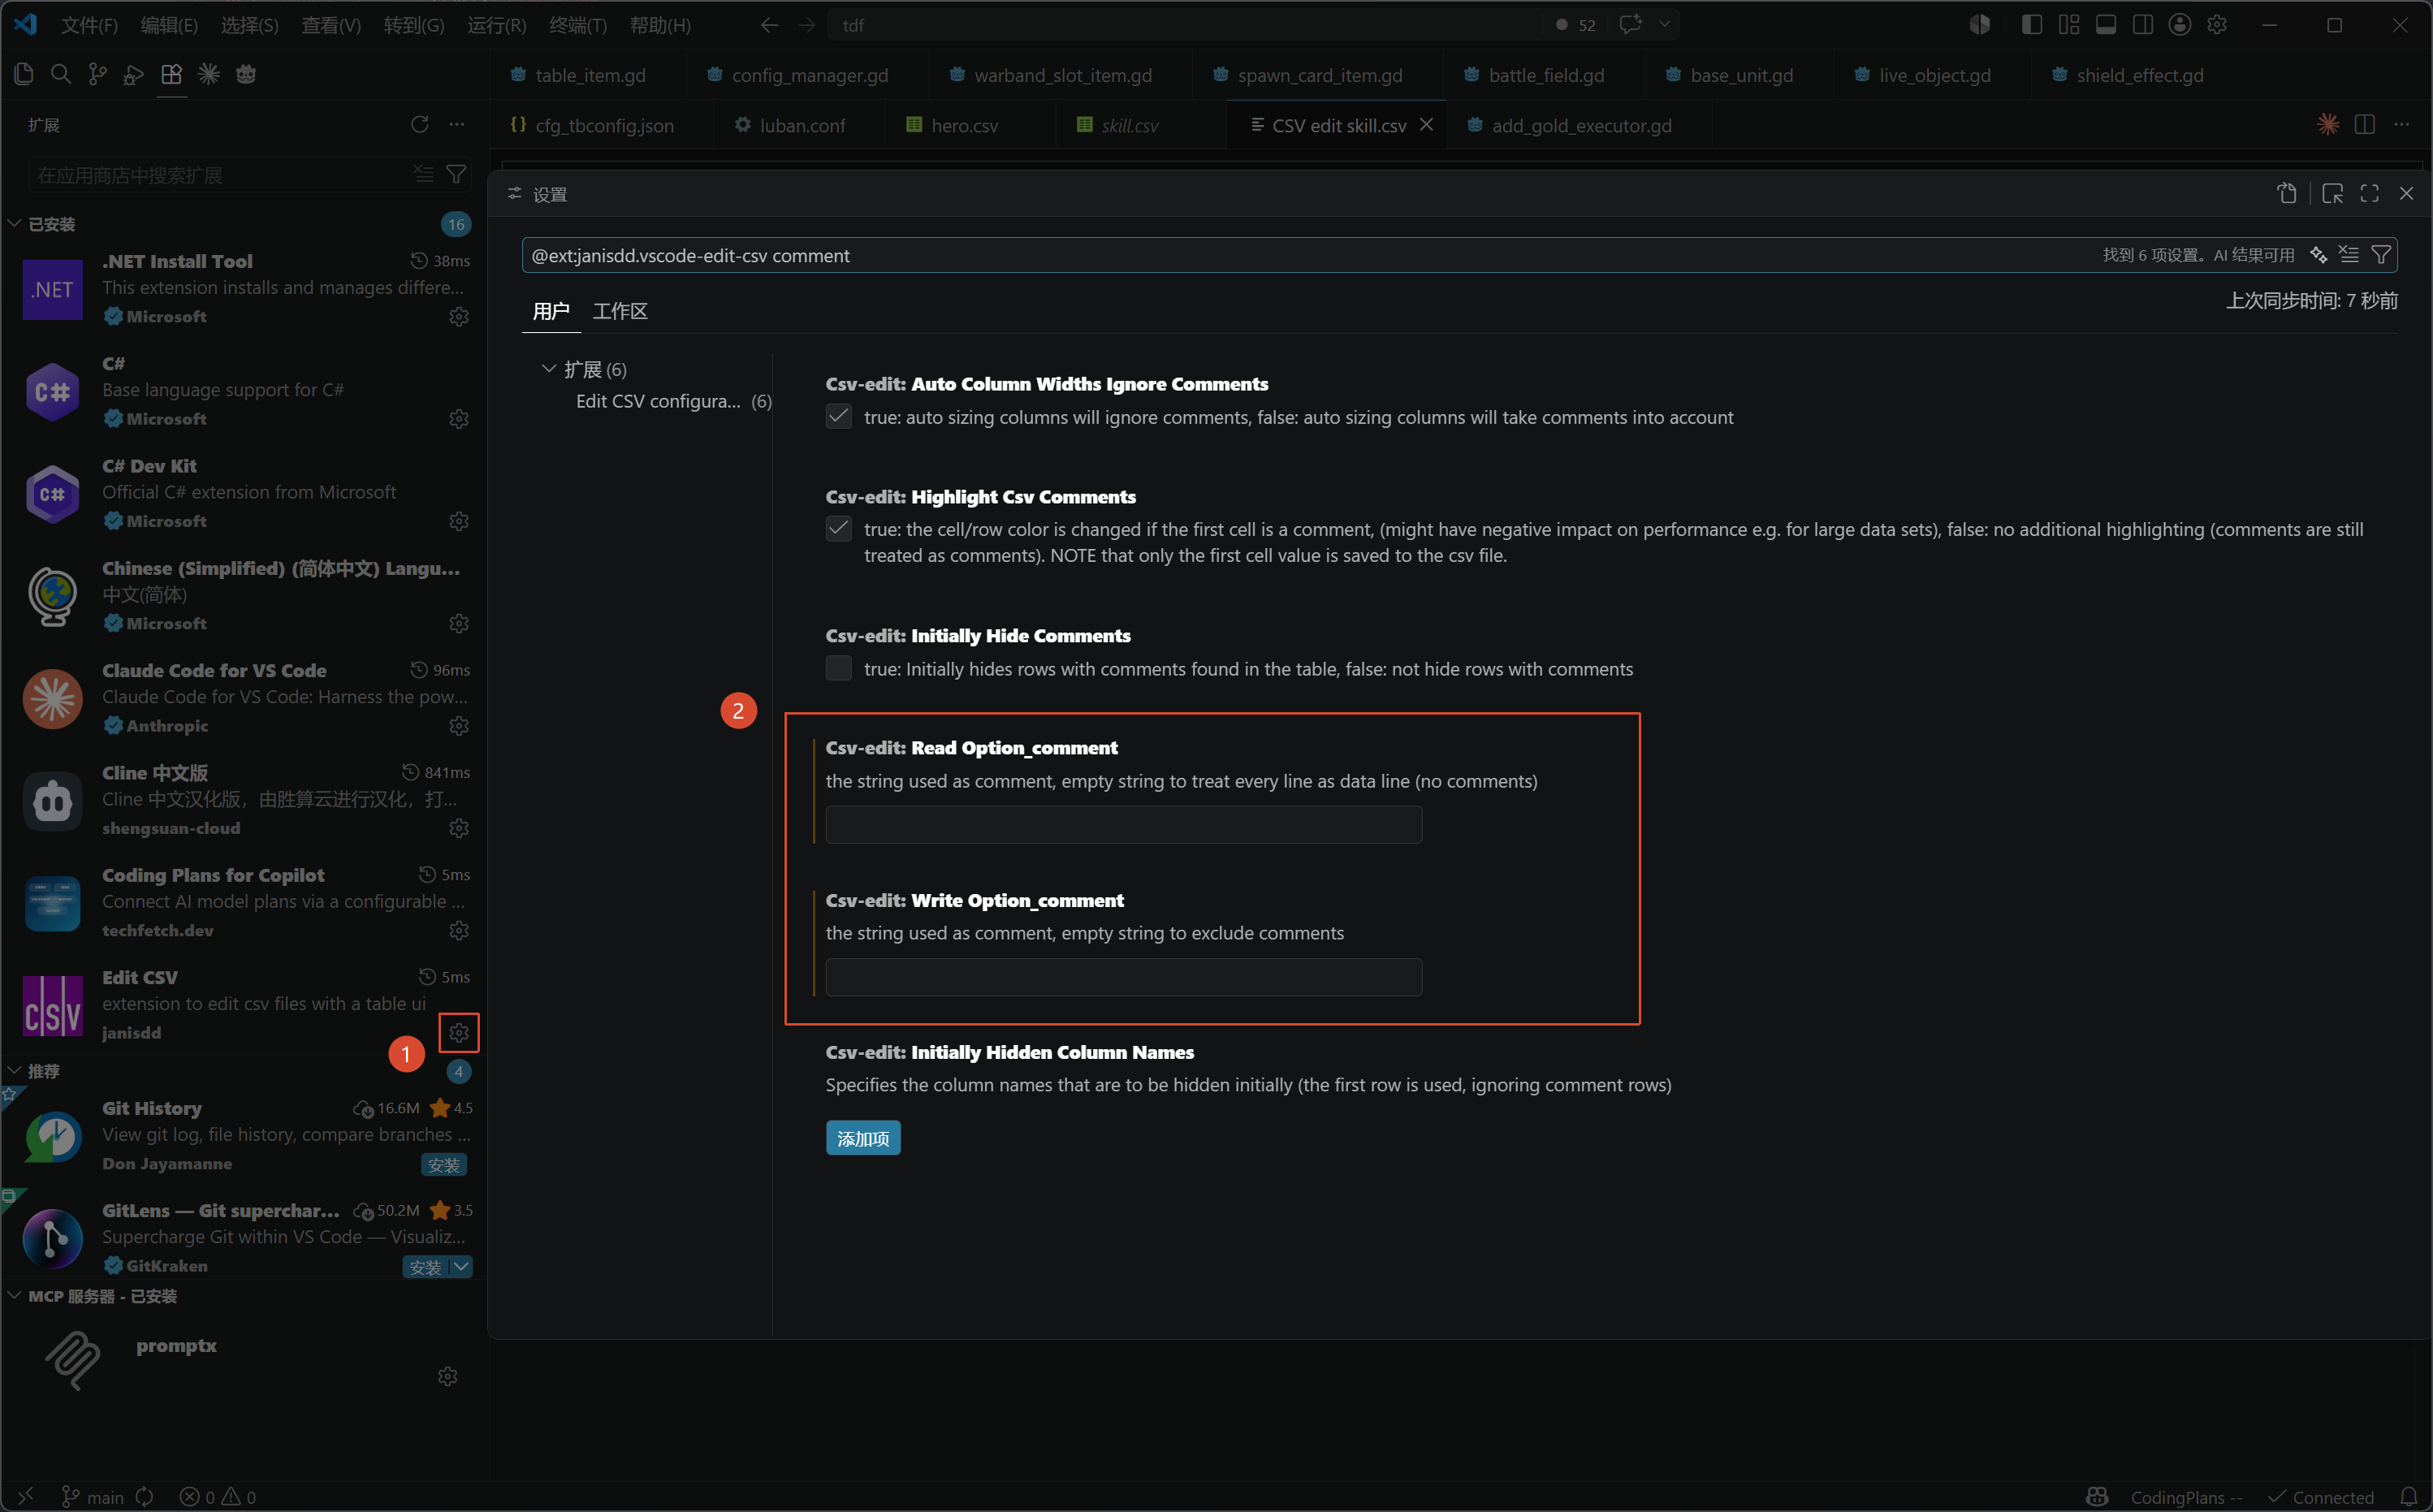This screenshot has height=1512, width=2433.
Task: Refresh the extensions list
Action: [420, 124]
